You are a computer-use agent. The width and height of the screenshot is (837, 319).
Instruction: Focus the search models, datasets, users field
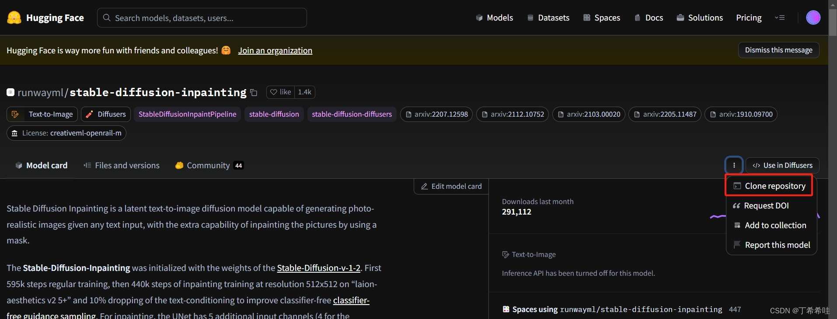click(202, 18)
